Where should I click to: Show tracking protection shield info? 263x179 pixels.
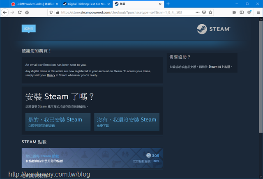click(51, 12)
